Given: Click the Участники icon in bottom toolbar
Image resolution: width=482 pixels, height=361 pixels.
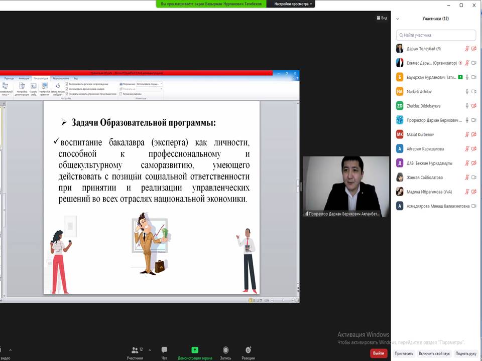Looking at the screenshot, I should pyautogui.click(x=135, y=350).
